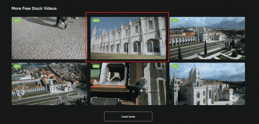Click New badge on cypress trees aerial video

point(175,20)
